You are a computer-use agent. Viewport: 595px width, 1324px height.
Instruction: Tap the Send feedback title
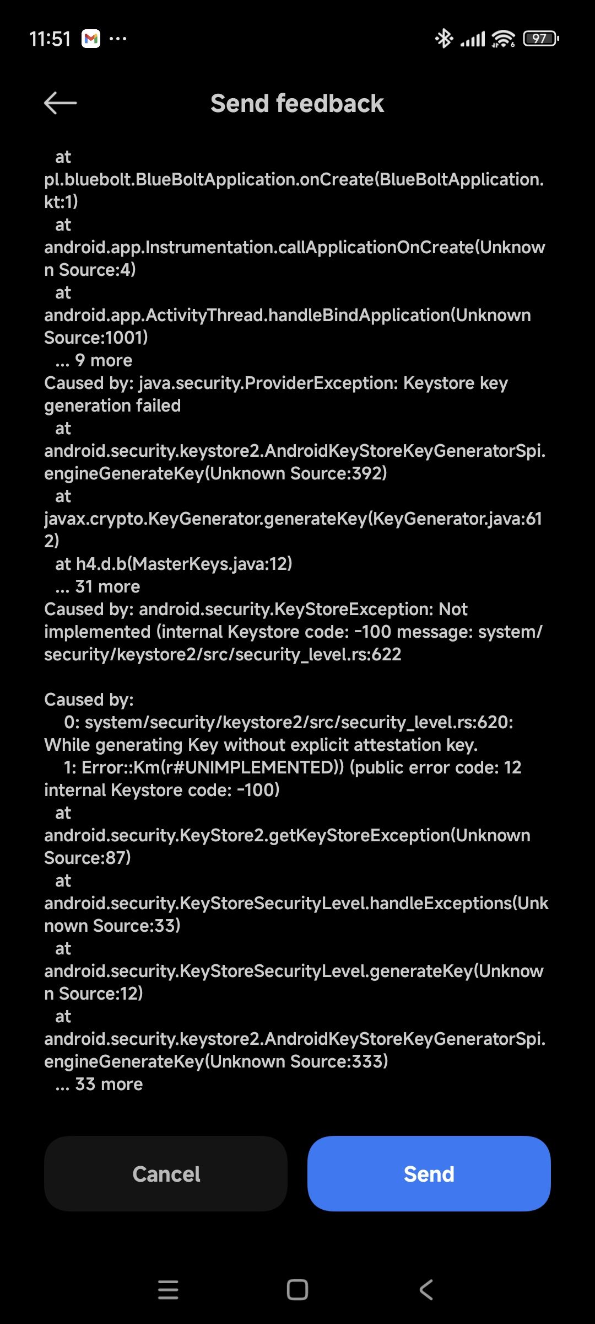click(297, 104)
